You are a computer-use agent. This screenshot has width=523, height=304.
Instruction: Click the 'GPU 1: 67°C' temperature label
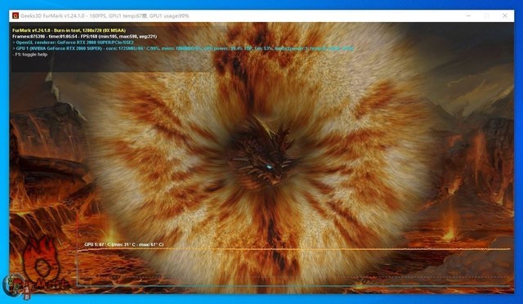click(x=123, y=244)
